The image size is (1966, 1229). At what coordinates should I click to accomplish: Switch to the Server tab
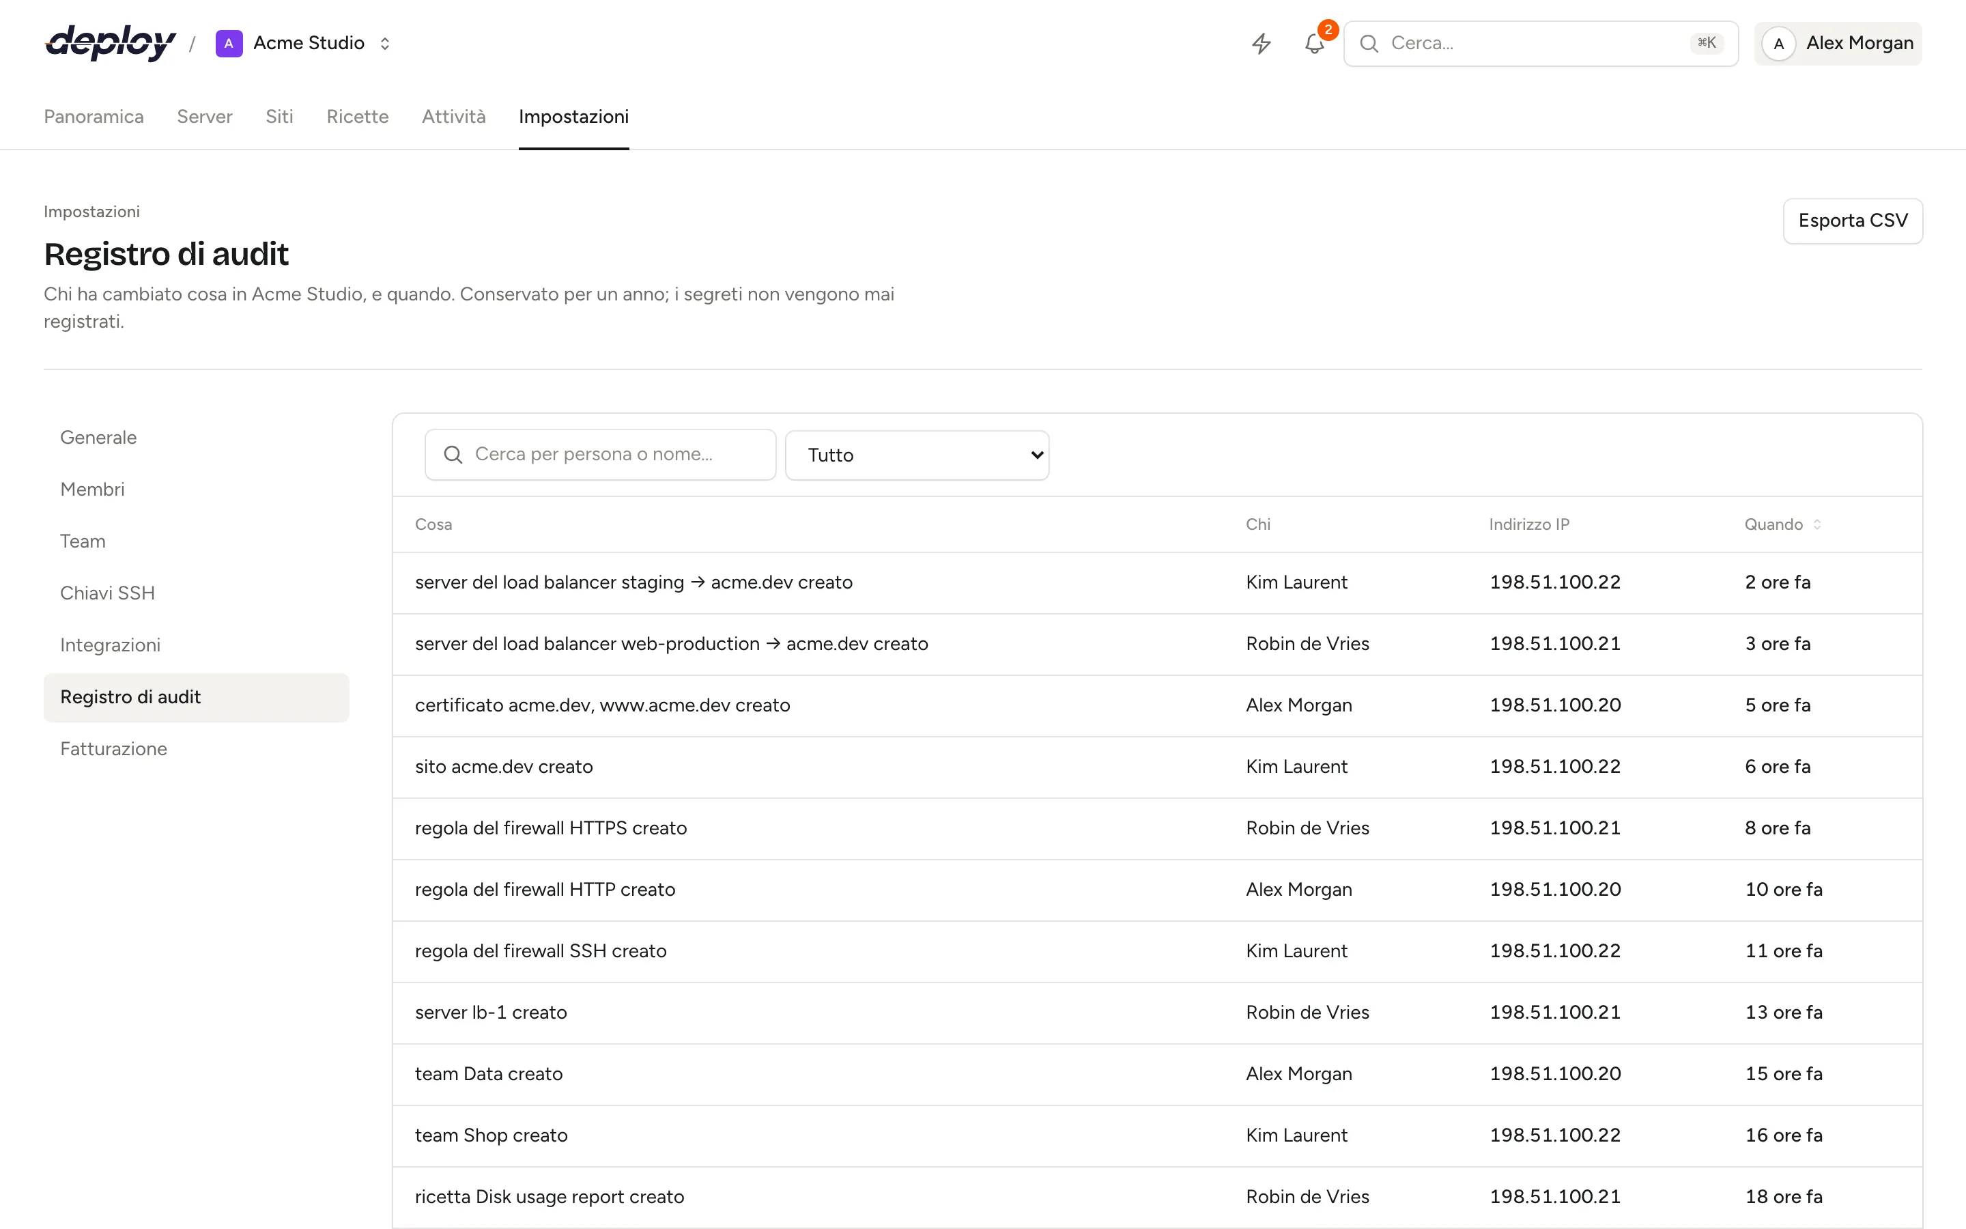click(x=205, y=116)
